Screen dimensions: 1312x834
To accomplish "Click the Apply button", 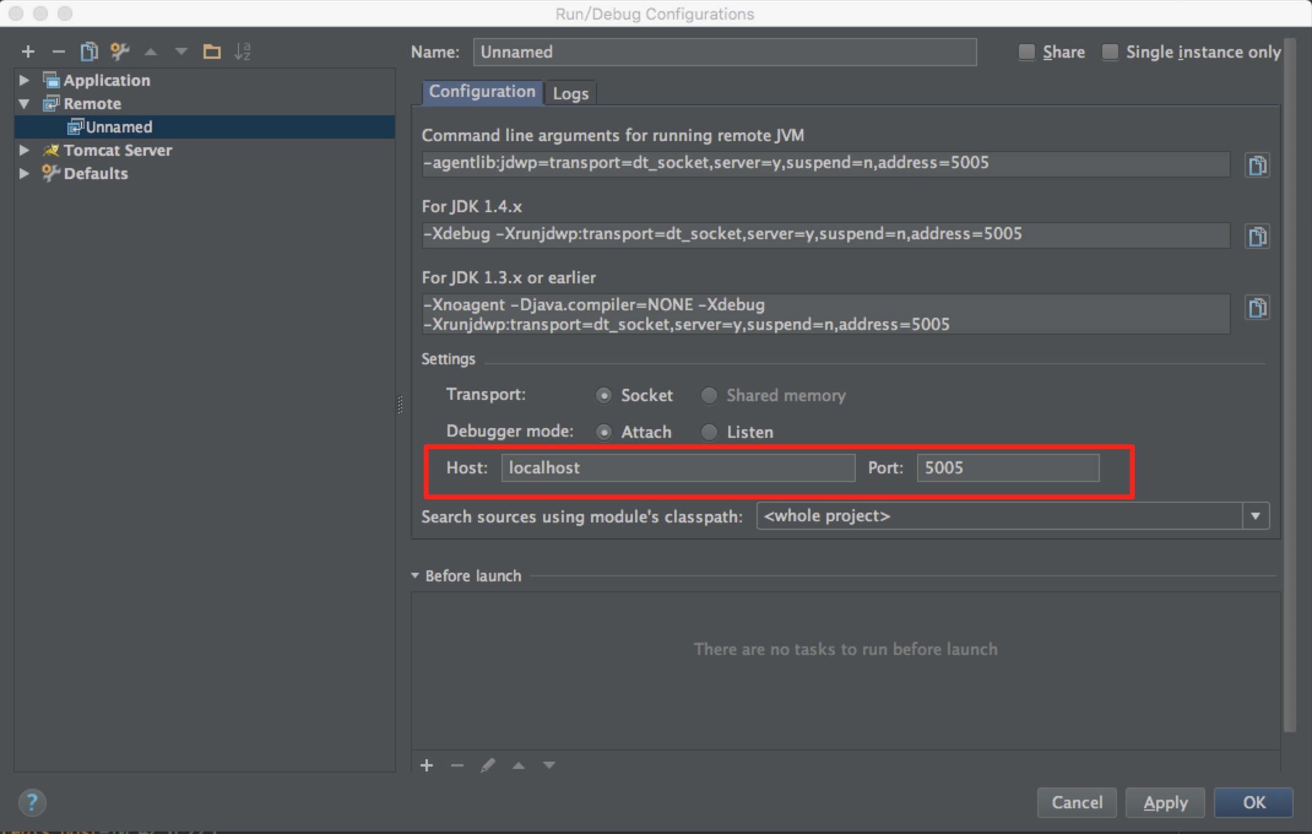I will click(1165, 802).
